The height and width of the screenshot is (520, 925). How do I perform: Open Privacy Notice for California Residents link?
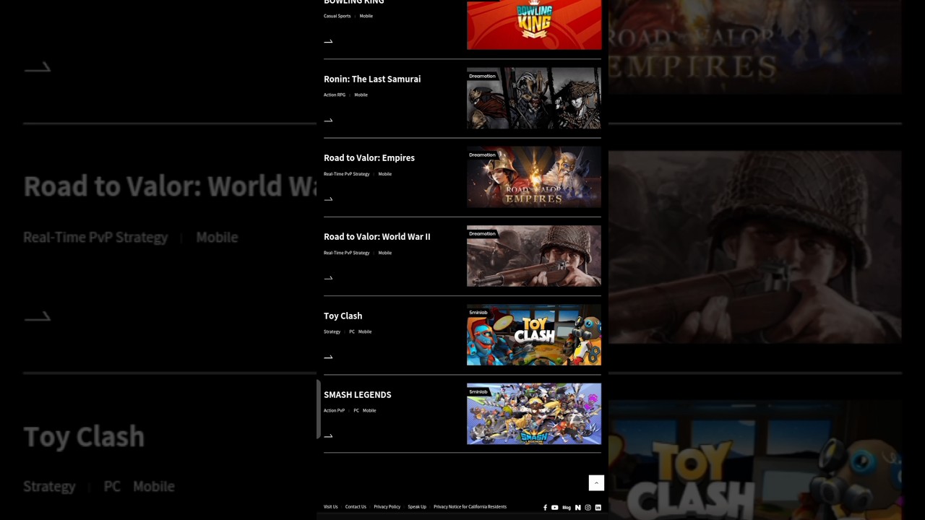coord(470,507)
